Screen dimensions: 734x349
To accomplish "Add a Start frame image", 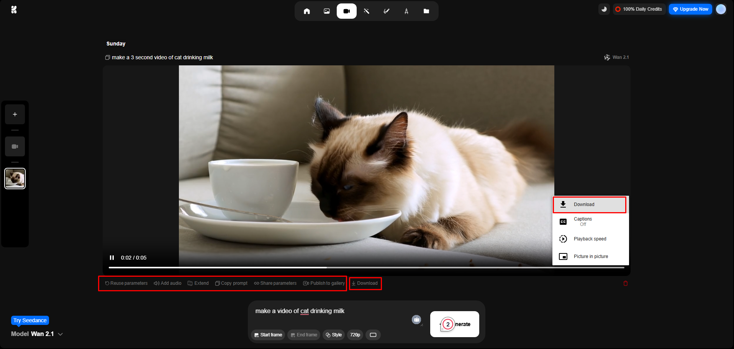I will 268,335.
